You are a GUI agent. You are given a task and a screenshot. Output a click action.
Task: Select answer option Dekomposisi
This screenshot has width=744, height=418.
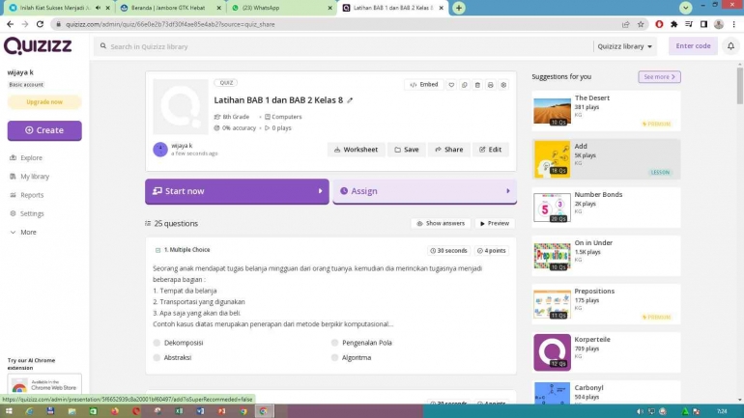pyautogui.click(x=157, y=342)
